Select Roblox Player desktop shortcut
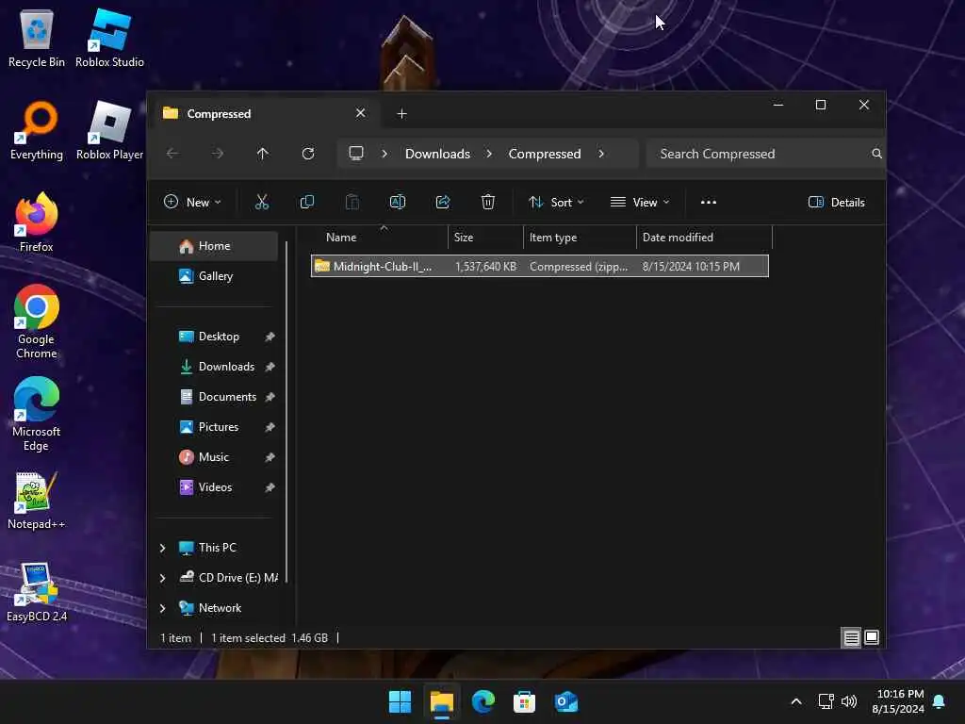Screen dimensions: 965x724 [x=109, y=130]
